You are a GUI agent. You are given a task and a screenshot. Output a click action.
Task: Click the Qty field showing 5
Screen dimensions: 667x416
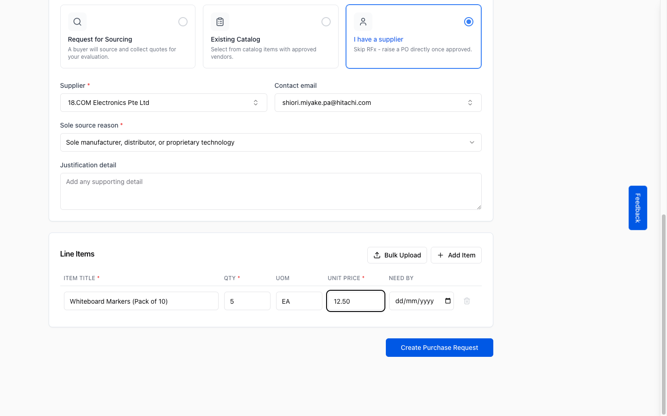coord(247,301)
